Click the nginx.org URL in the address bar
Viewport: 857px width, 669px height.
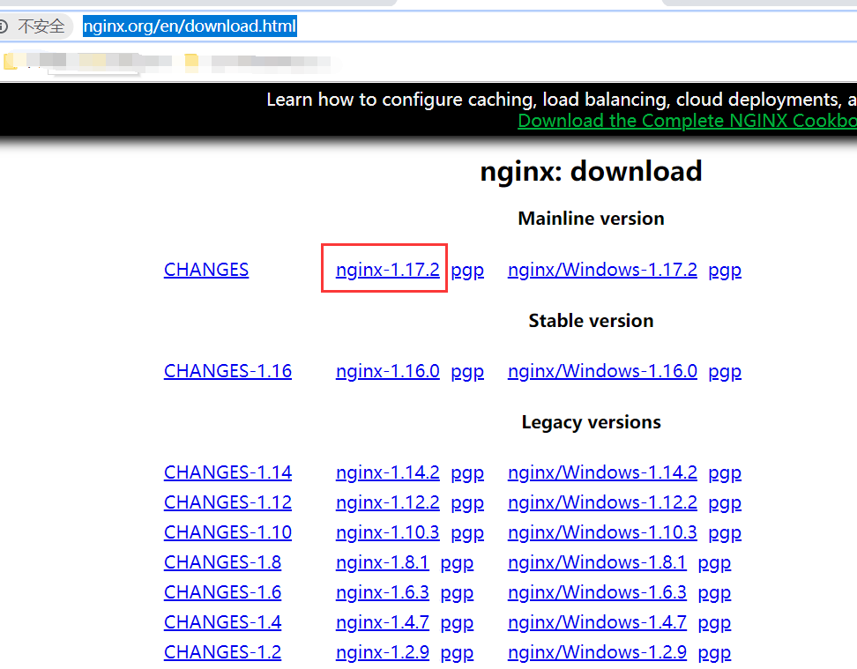190,26
